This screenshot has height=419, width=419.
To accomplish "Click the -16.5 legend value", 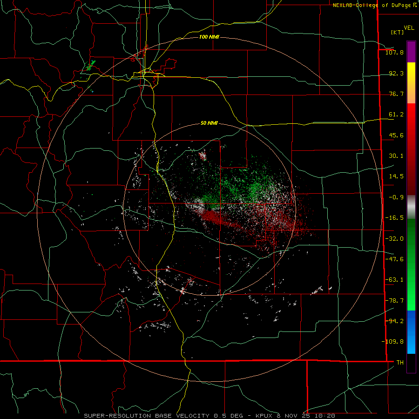I will click(x=394, y=218).
